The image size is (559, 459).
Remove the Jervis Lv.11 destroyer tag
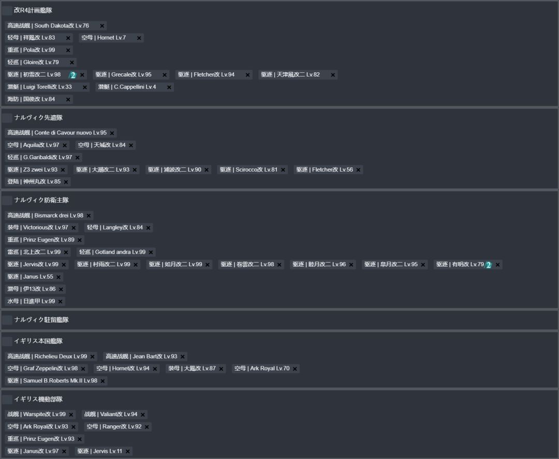click(x=127, y=451)
